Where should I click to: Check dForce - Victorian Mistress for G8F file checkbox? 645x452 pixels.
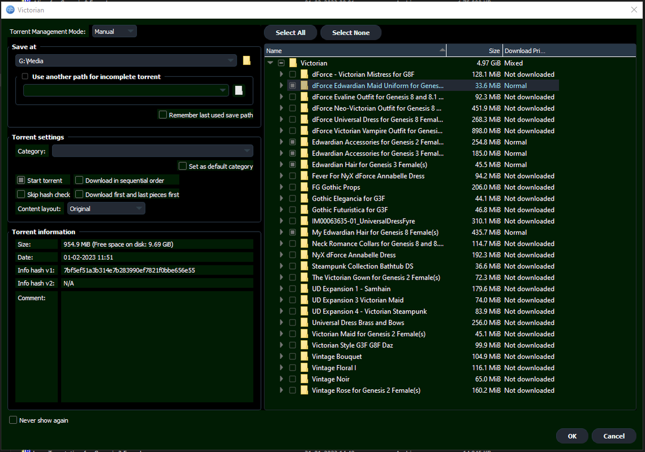coord(293,75)
